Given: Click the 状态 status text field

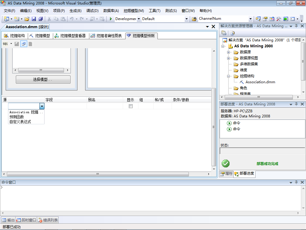Looking at the screenshot, I should 262,151.
